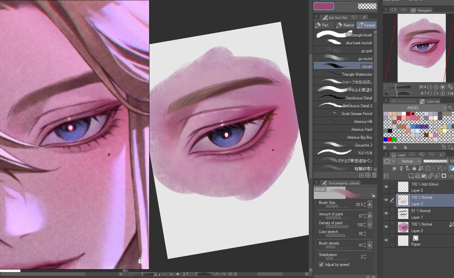Image resolution: width=454 pixels, height=278 pixels.
Task: Choose the Scott Grease Pencil brush
Action: click(344, 113)
